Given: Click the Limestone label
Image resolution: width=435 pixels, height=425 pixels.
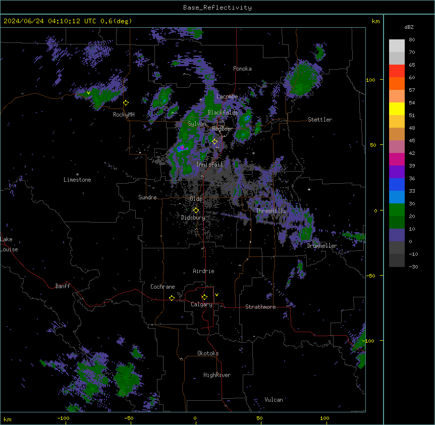Looking at the screenshot, I should (x=77, y=180).
